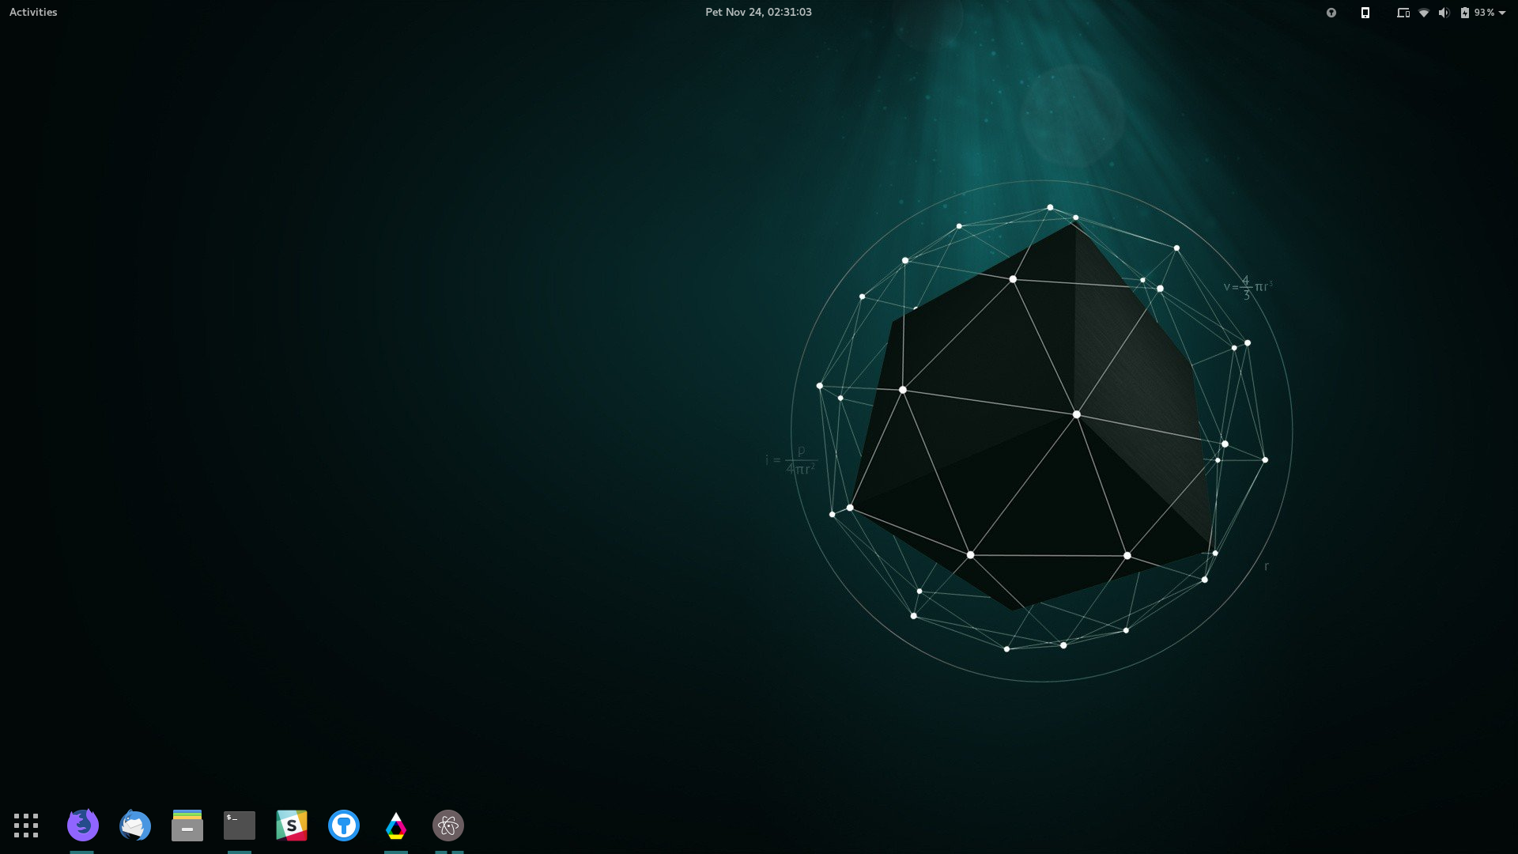This screenshot has height=854, width=1518.
Task: Click the volume speaker indicator
Action: tap(1444, 13)
